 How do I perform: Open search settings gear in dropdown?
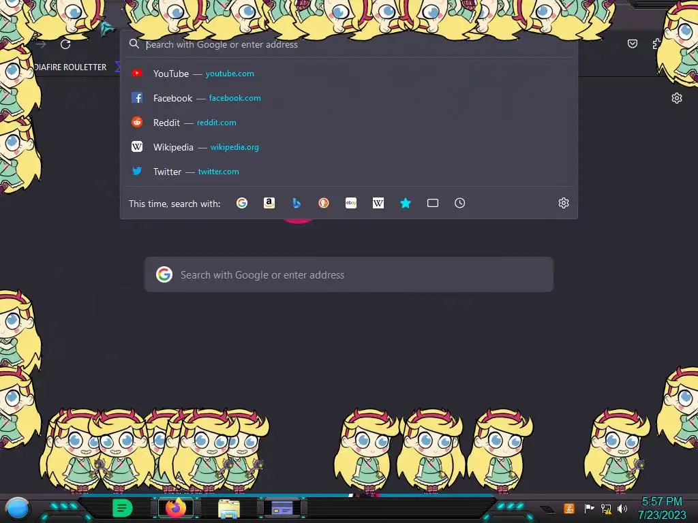pos(564,203)
